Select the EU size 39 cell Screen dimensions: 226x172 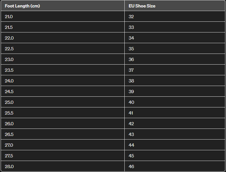click(x=131, y=92)
